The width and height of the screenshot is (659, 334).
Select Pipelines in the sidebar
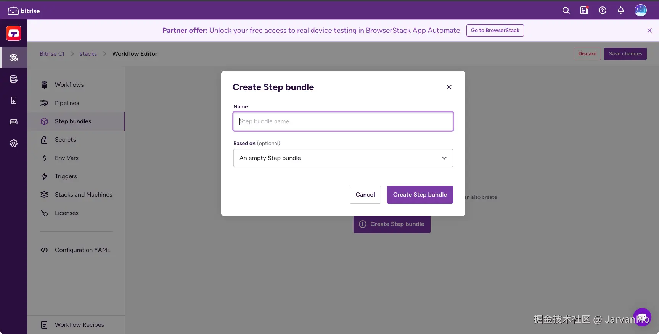click(x=67, y=103)
